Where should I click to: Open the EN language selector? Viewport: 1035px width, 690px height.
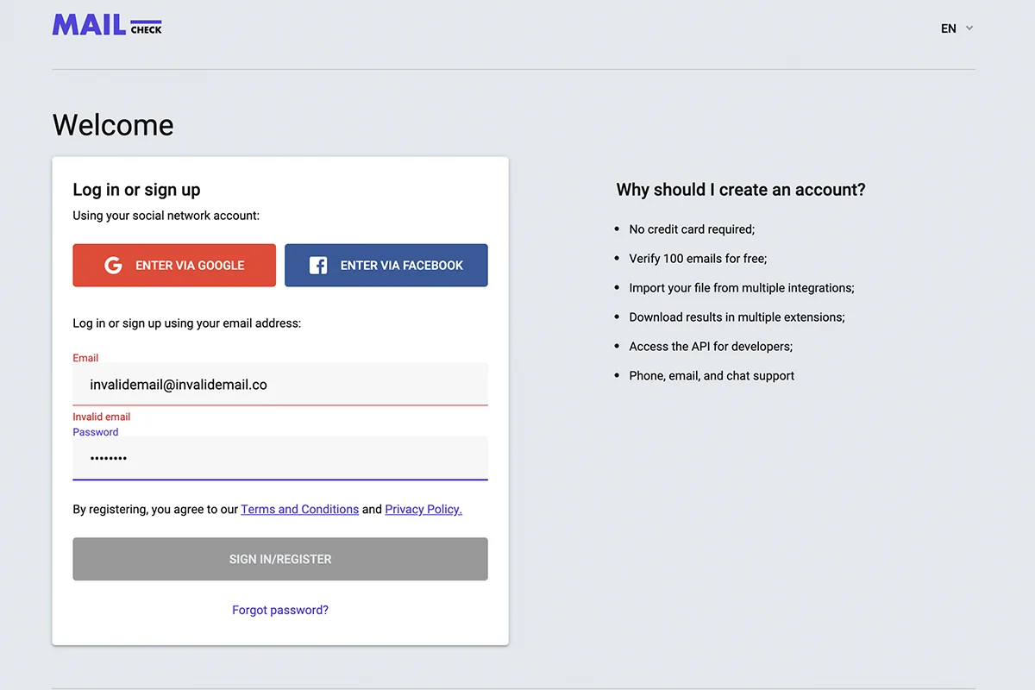[x=949, y=28]
